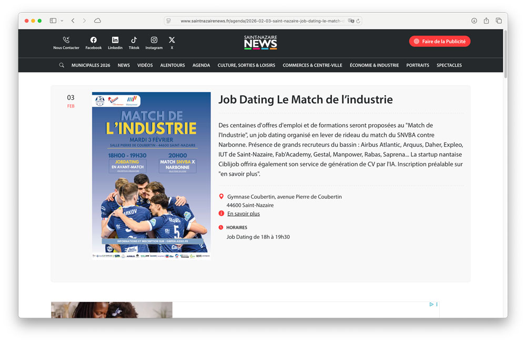Image resolution: width=526 pixels, height=342 pixels.
Task: Open the En savoir plus link
Action: pyautogui.click(x=243, y=213)
